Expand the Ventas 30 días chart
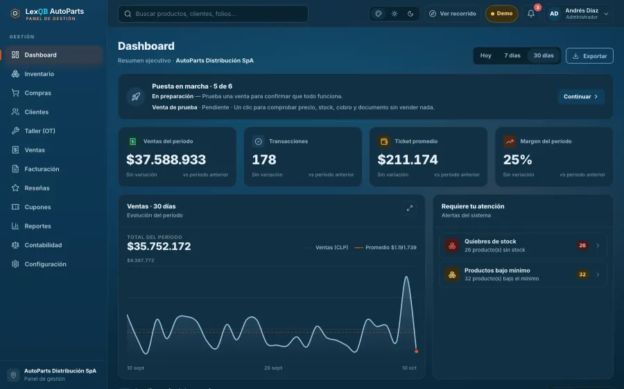Viewport: 624px width, 389px height. coord(410,208)
